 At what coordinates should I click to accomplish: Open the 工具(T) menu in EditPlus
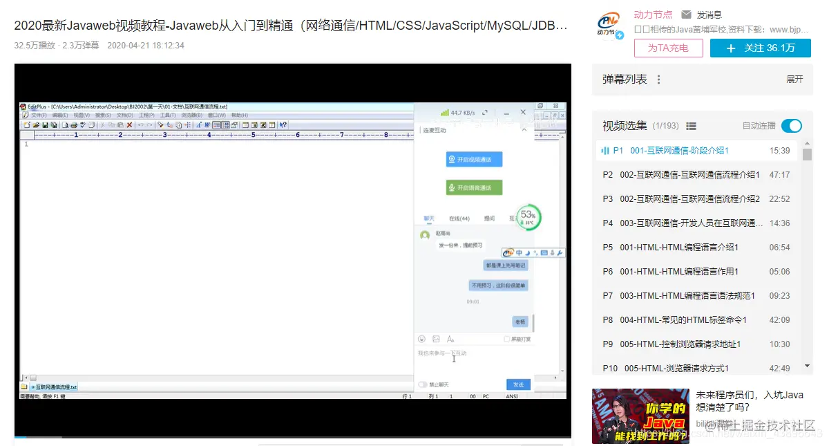pyautogui.click(x=168, y=115)
